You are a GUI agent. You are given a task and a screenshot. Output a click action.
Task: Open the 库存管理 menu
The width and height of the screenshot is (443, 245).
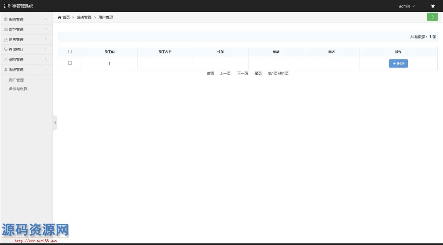[26, 30]
